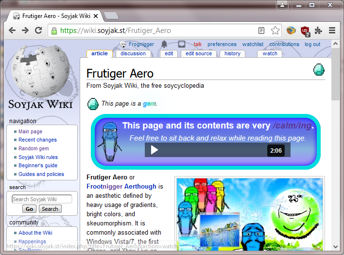The image size is (344, 255).
Task: Click the gem icon beside the page title
Action: click(319, 70)
